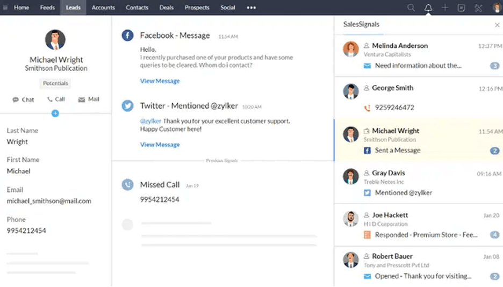Go to the Social tab
Viewport: 503px width, 287px height.
click(228, 8)
